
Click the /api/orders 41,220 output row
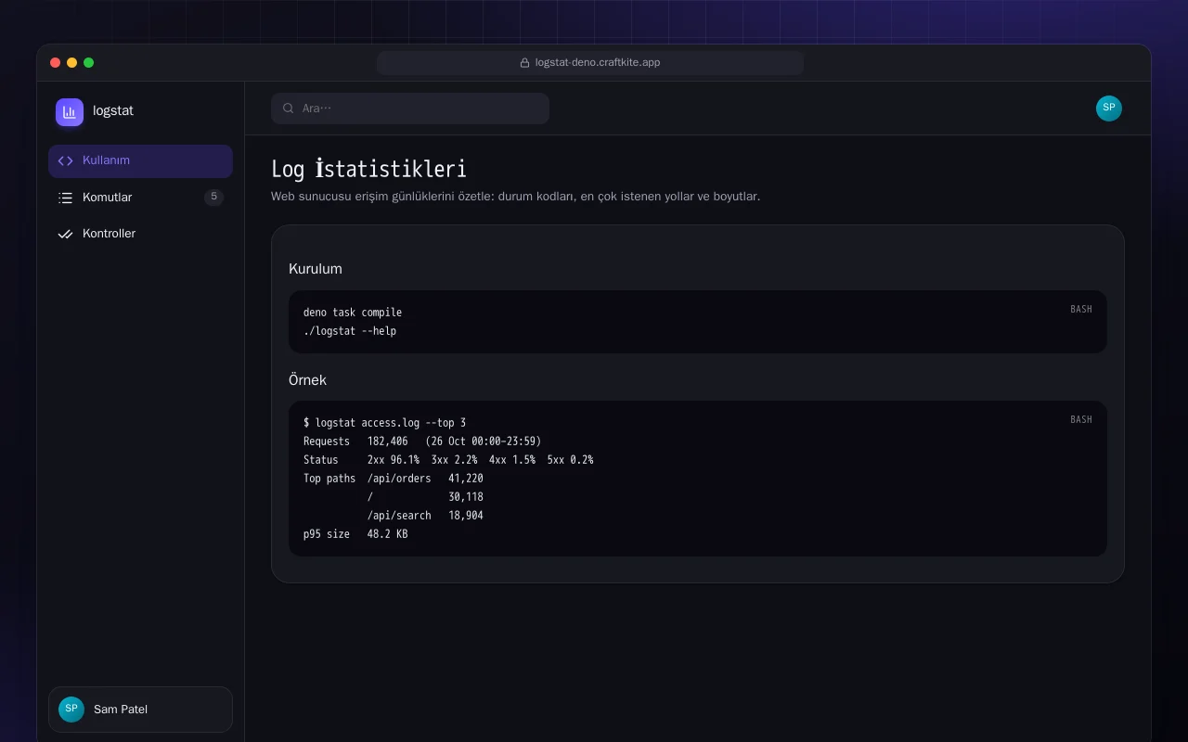[x=425, y=479]
